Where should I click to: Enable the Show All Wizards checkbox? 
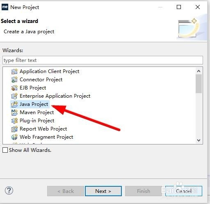[5, 150]
